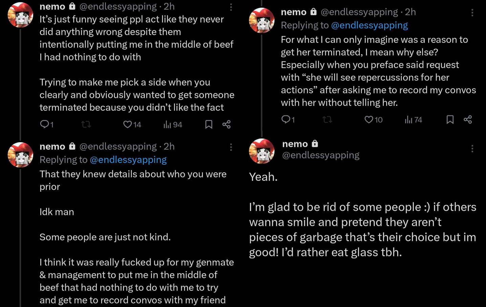Viewport: 486px width, 307px height.
Task: Retweet the "It's just funny" tweet
Action: coord(86,125)
